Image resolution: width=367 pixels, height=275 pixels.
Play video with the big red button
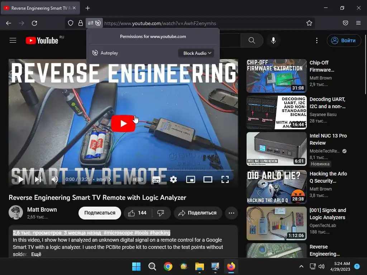point(123,124)
